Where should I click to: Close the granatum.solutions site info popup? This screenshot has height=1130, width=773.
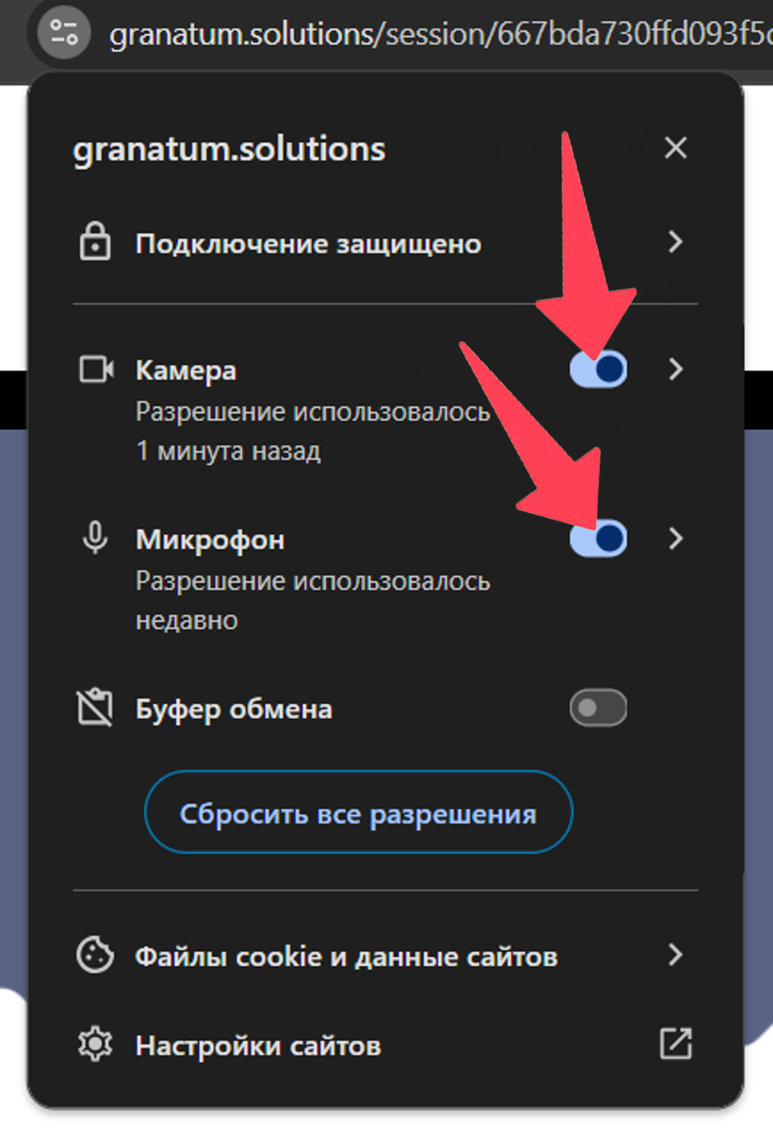pyautogui.click(x=676, y=148)
